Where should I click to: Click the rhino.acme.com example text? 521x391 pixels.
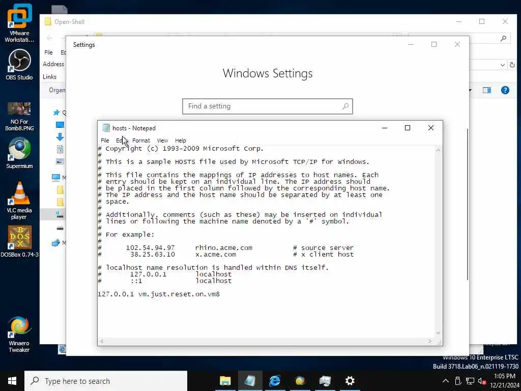pos(224,248)
